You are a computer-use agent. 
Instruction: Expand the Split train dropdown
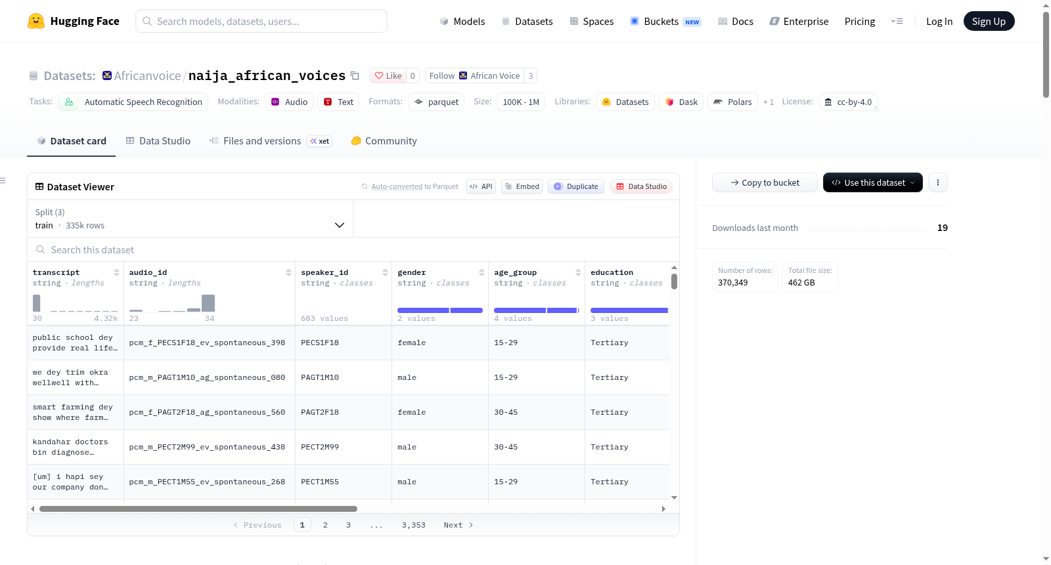click(190, 219)
